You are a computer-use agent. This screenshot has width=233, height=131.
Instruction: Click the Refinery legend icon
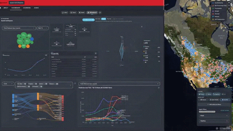[213, 17]
